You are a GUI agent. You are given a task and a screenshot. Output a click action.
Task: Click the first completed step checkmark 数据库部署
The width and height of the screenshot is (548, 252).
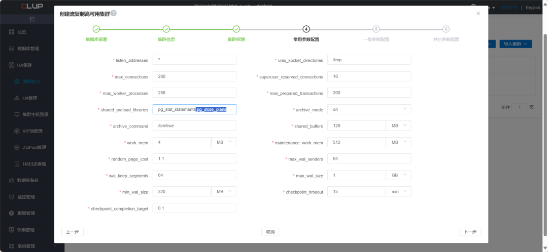pos(96,29)
